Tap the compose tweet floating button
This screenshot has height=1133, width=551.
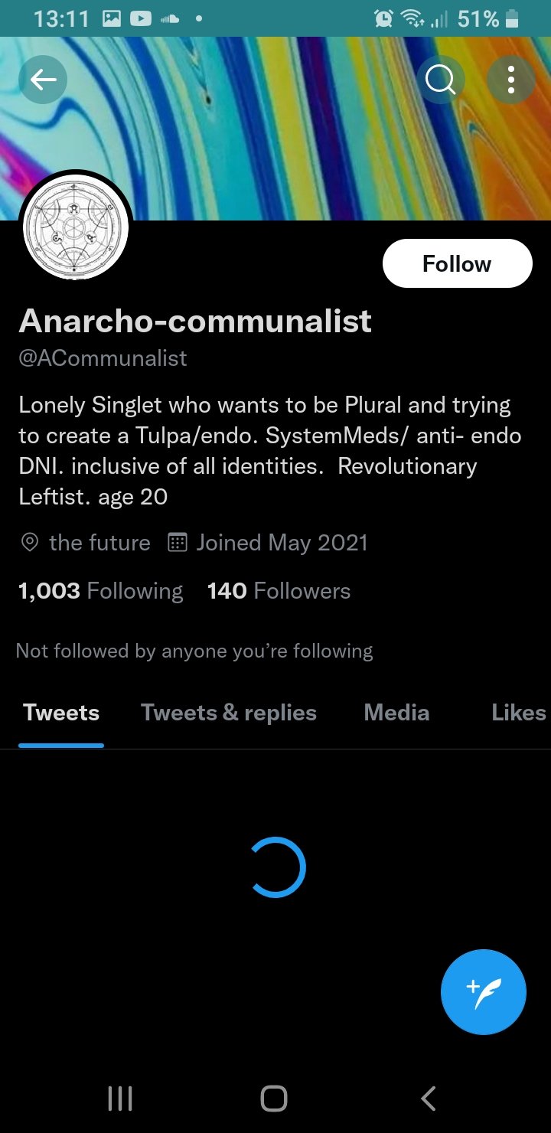pos(484,992)
